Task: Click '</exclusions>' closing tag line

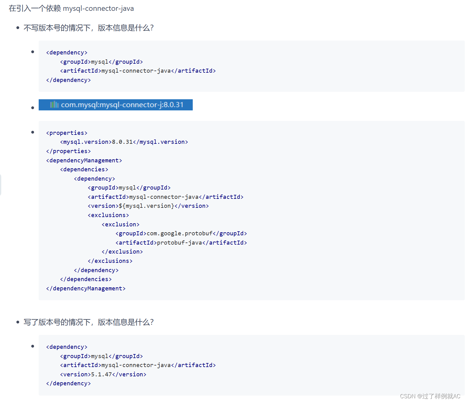Action: 110,261
